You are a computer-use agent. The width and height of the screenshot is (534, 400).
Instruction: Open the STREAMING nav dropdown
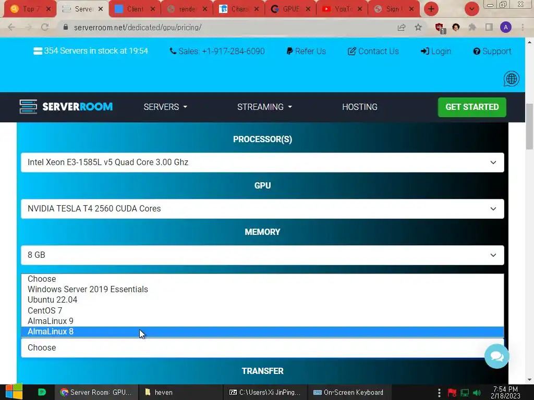click(x=264, y=107)
